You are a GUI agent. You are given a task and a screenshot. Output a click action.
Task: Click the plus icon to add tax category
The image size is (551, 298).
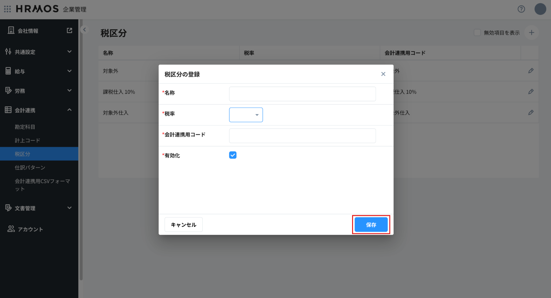pyautogui.click(x=531, y=33)
